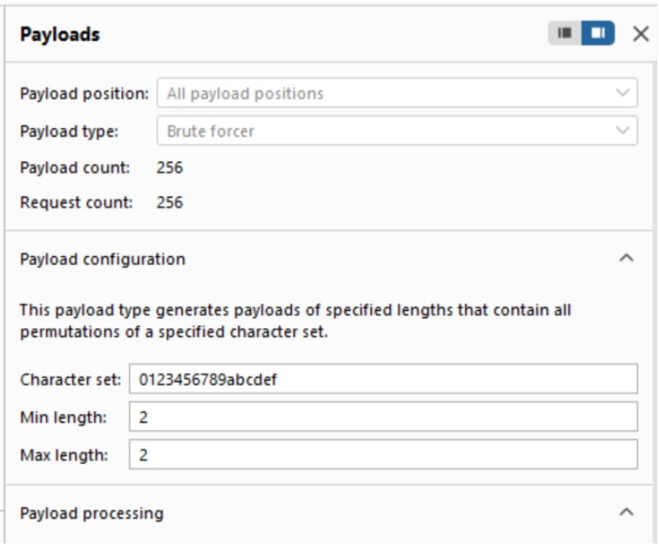Open the Payload position dropdown
This screenshot has height=547, width=659.
point(397,93)
